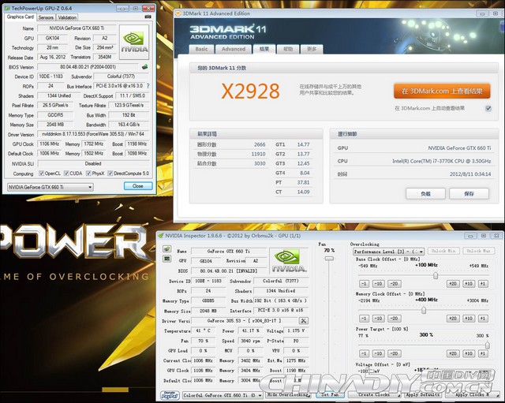This screenshot has width=505, height=403.
Task: Open driver profile settings wrench icon in Inspector
Action: (303, 321)
